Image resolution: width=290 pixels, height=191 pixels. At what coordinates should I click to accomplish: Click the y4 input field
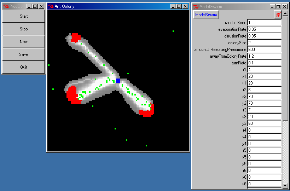pos(264,144)
